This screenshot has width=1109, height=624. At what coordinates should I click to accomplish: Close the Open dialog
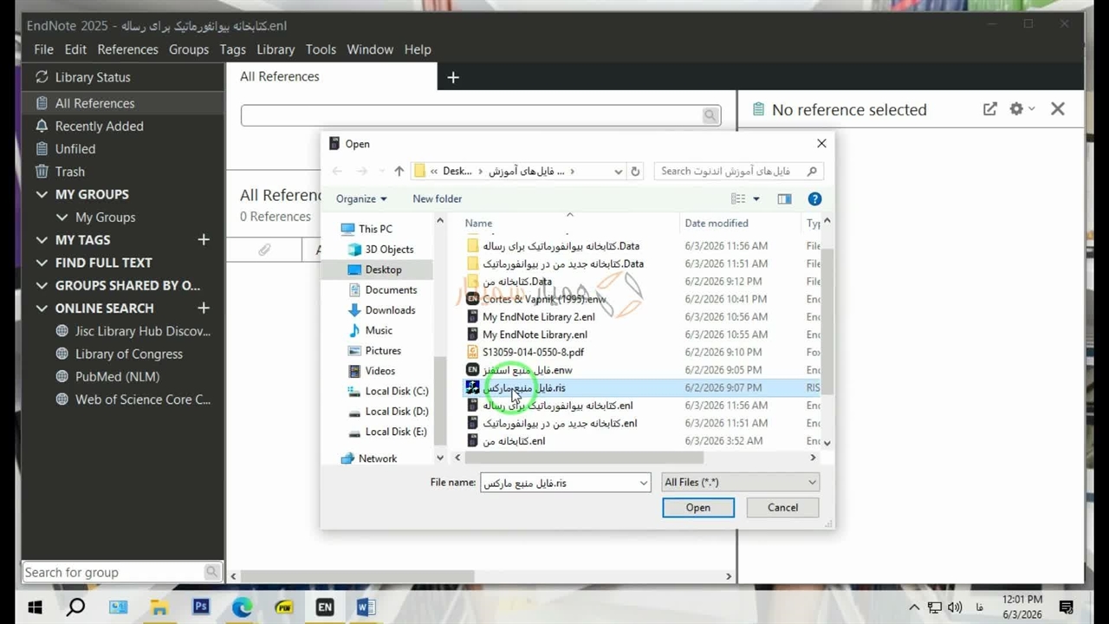coord(821,144)
